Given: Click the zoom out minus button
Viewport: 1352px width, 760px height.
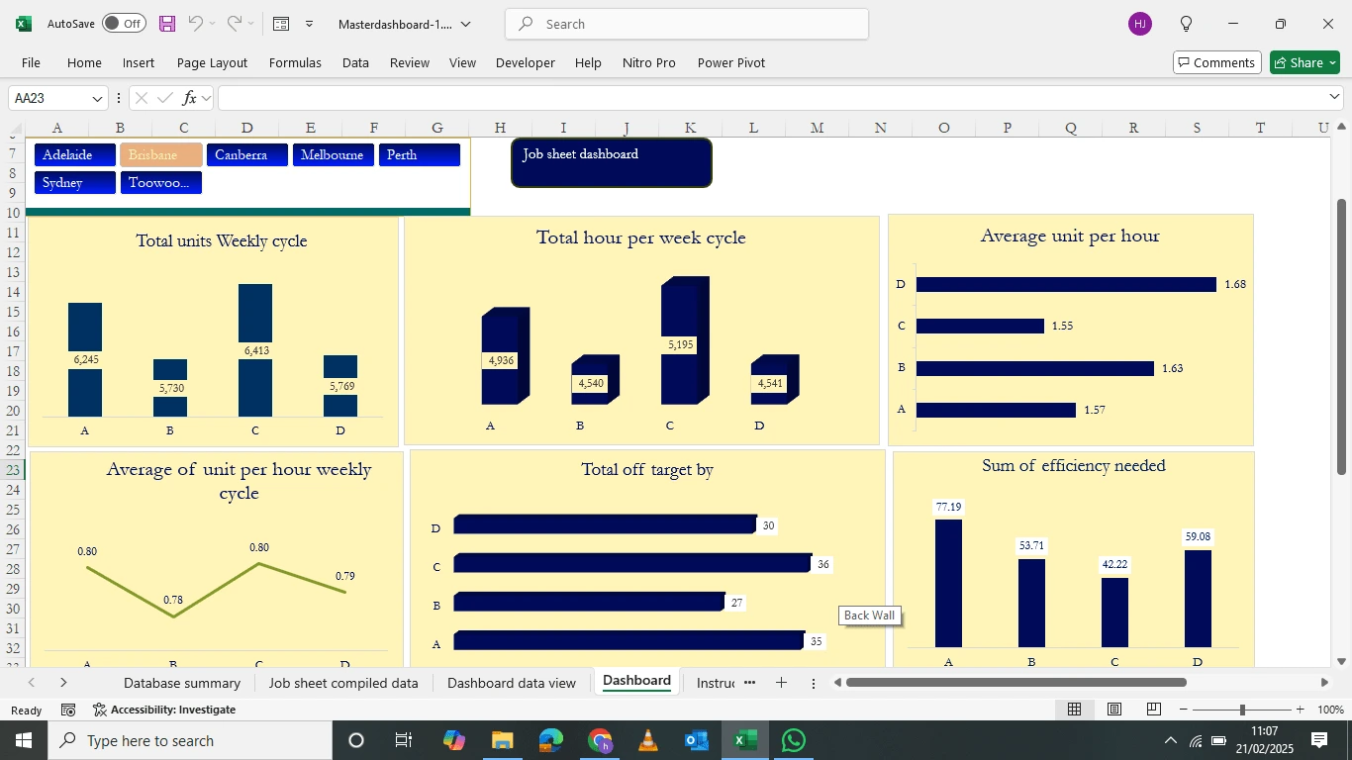Looking at the screenshot, I should point(1184,710).
